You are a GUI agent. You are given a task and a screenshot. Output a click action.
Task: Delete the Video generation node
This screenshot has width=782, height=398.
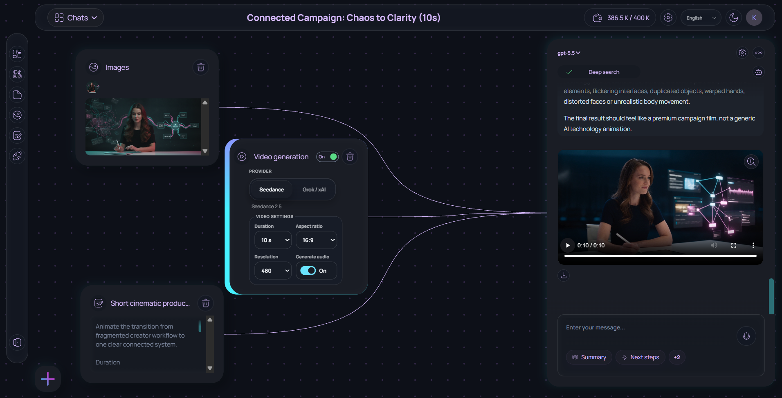coord(350,157)
